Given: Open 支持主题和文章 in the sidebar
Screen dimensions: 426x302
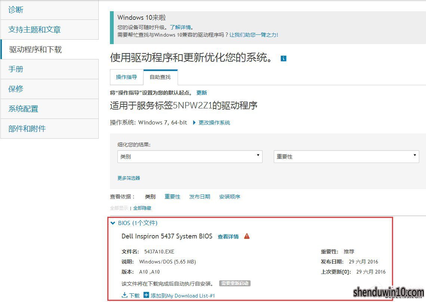Looking at the screenshot, I should pos(49,30).
